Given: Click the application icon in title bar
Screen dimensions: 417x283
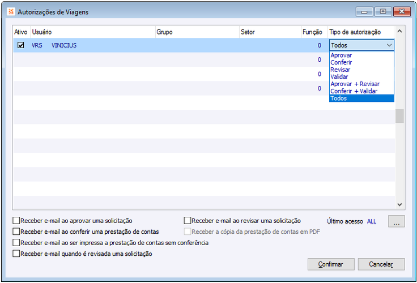Looking at the screenshot, I should click(11, 12).
